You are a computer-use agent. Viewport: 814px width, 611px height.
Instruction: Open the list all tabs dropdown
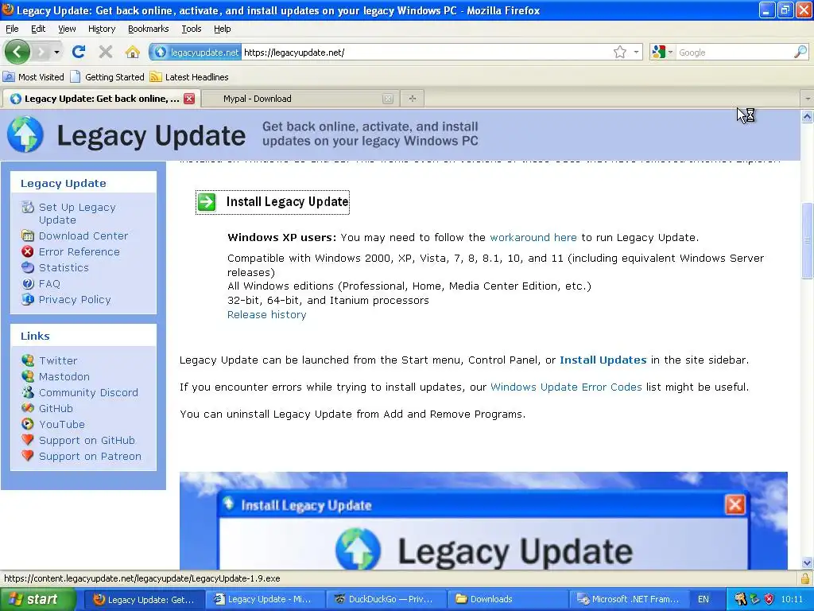808,98
